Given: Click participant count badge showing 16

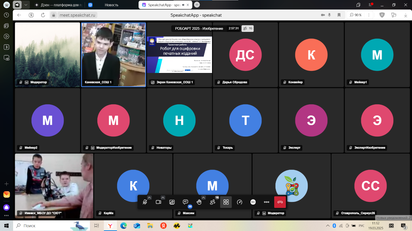Looking at the screenshot, I should point(248,28).
